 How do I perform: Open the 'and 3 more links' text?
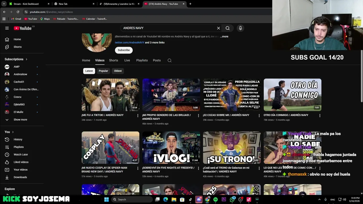coord(155,42)
